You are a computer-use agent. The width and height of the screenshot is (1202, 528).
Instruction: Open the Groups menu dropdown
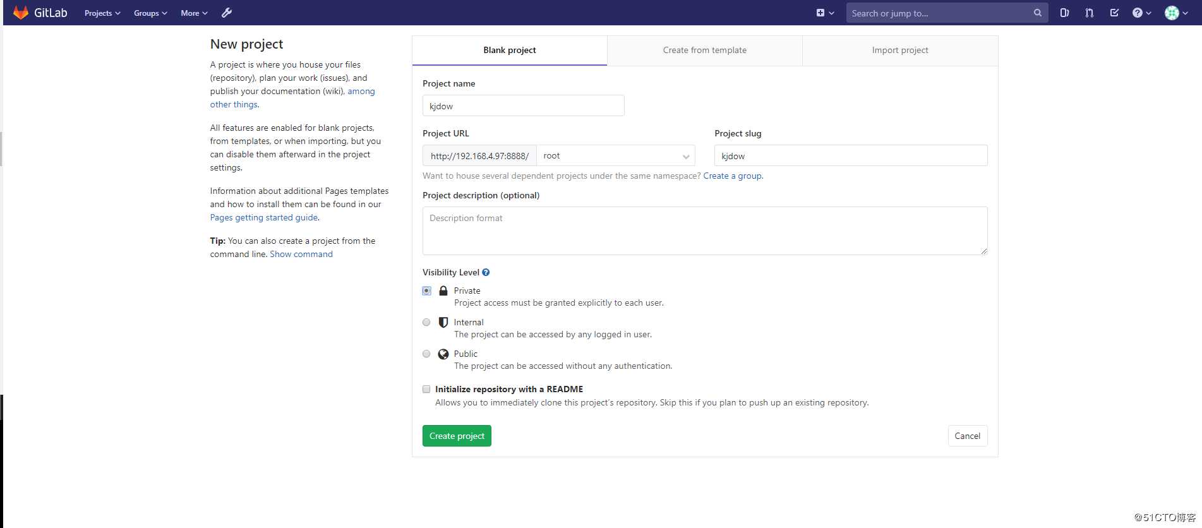(x=150, y=13)
